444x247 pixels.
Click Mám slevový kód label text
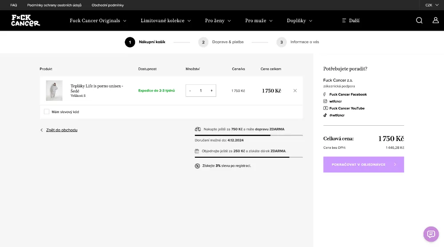coord(65,112)
